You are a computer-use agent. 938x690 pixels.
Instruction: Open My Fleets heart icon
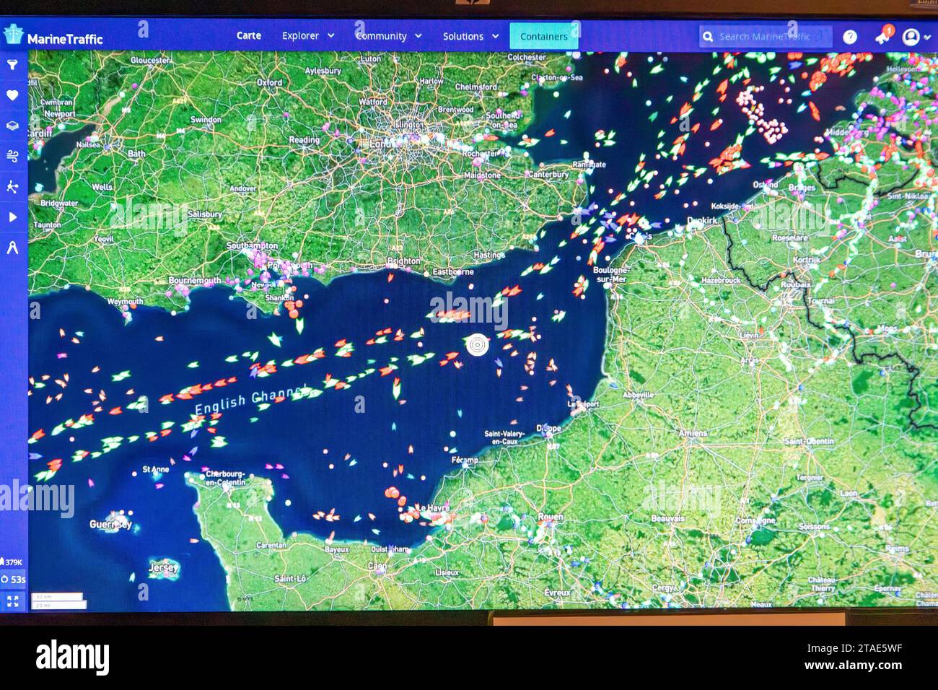[x=12, y=95]
